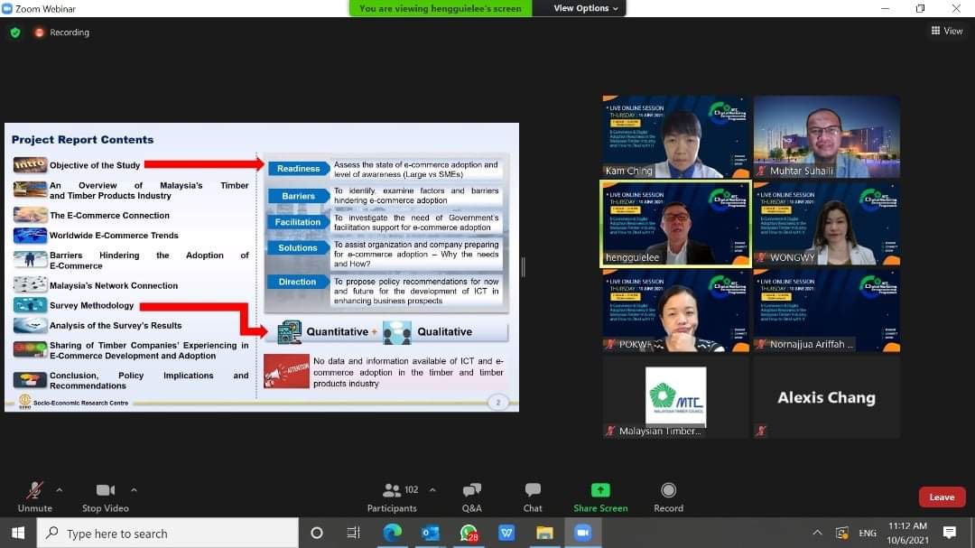Click the 'Barriers' label on slide
Image resolution: width=975 pixels, height=548 pixels.
click(x=298, y=196)
